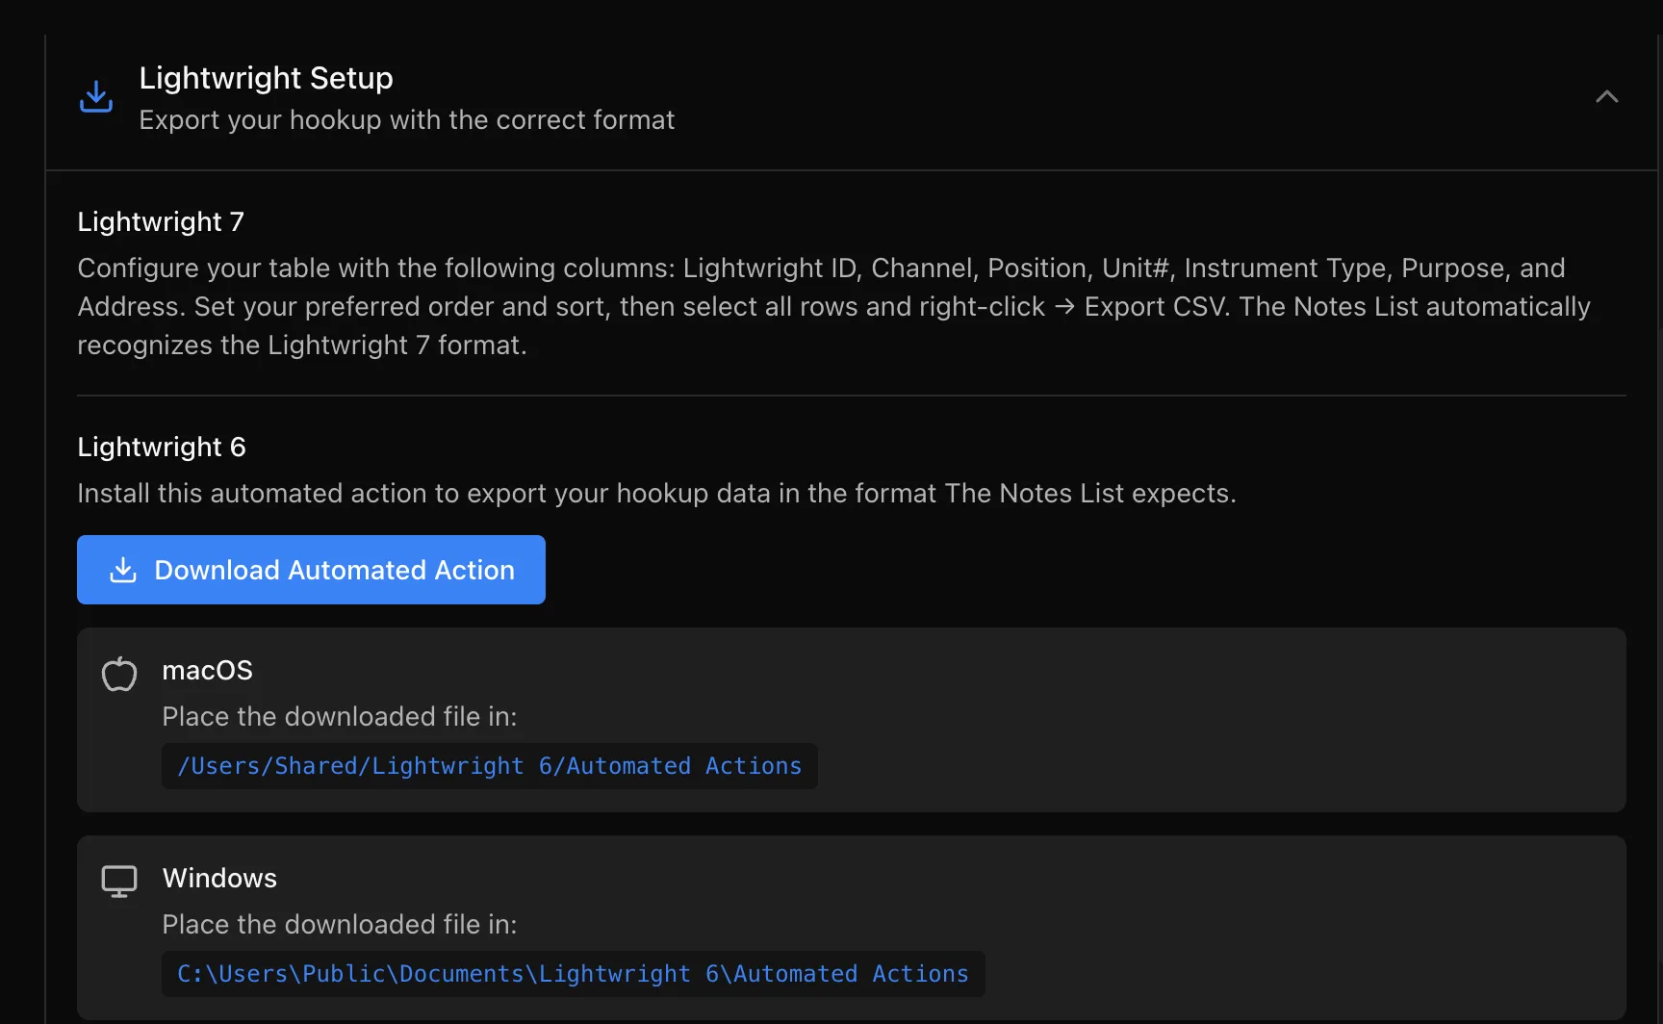
Task: Select the Windows Automated Actions file path
Action: 574,974
